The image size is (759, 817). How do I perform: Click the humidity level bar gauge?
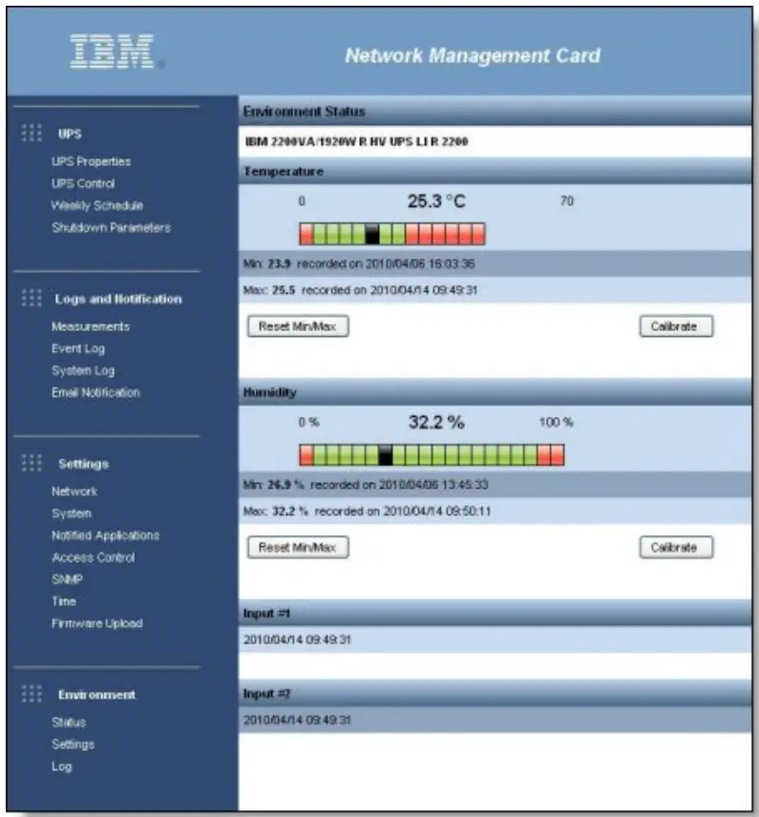click(x=432, y=455)
